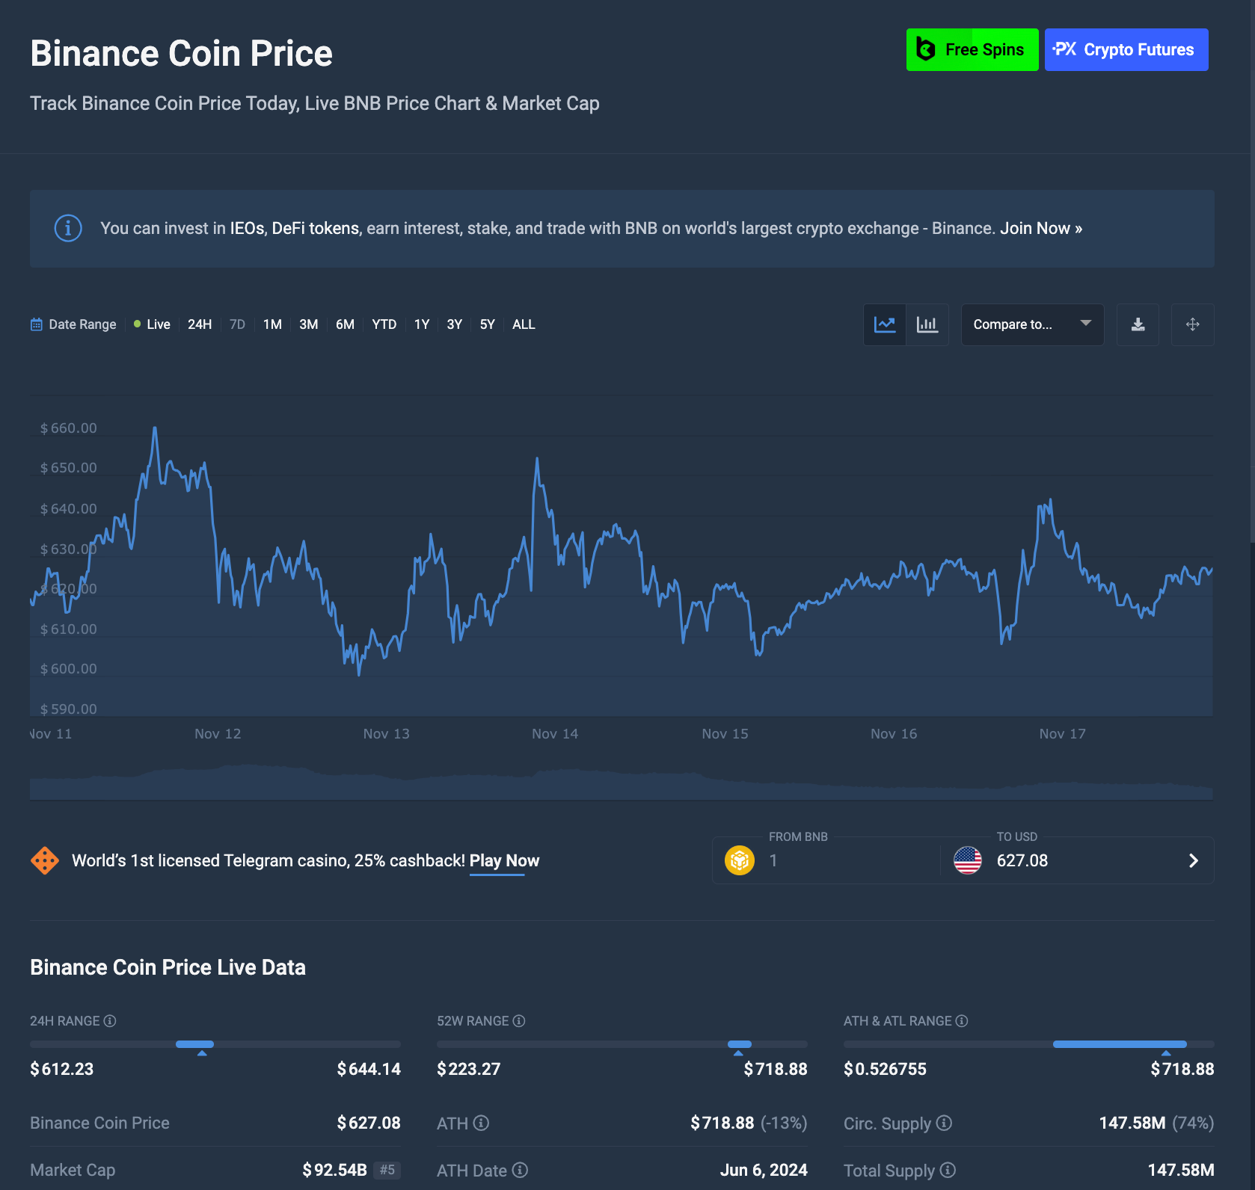Click the Play Now casino link
Screen dimensions: 1255x1190
(x=504, y=860)
